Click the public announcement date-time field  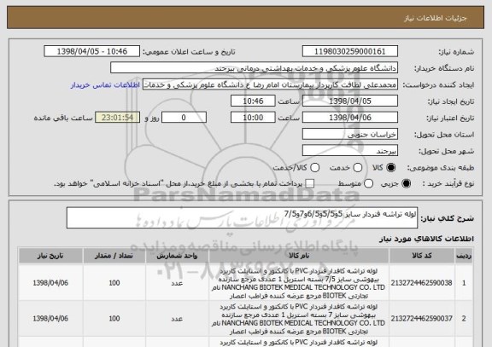coord(92,51)
